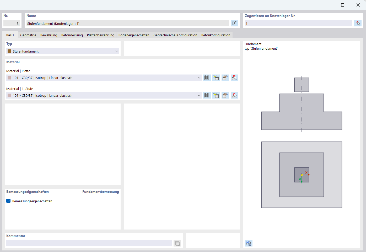Click the foundation section view preview

pos(302,104)
